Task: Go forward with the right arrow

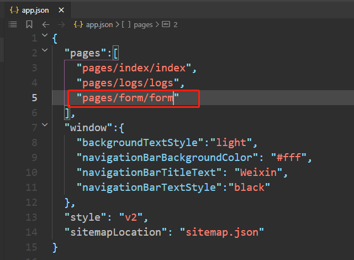Action: (61, 24)
